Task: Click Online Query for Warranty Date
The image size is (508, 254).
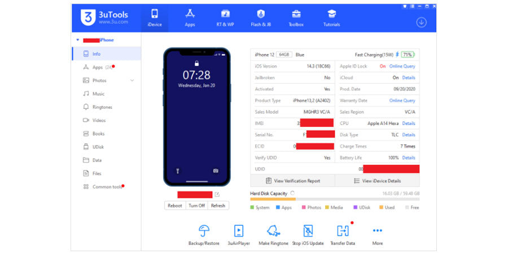Action: point(402,100)
